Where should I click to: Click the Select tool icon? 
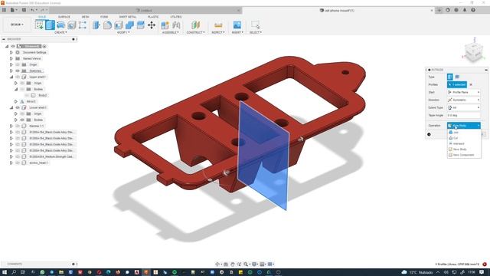point(255,25)
